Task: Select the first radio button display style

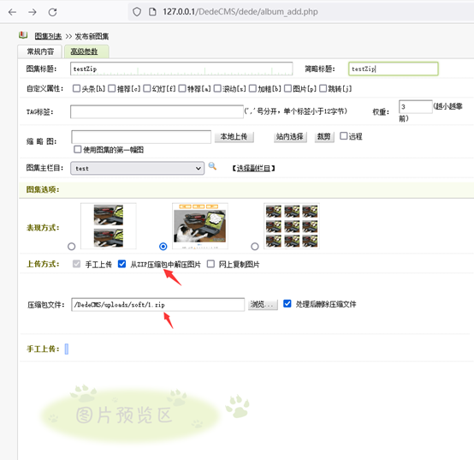Action: (x=71, y=247)
